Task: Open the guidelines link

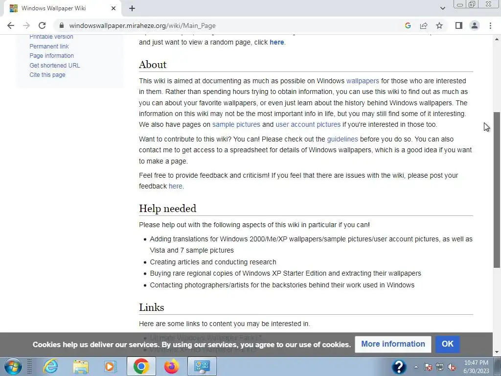Action: click(x=342, y=139)
